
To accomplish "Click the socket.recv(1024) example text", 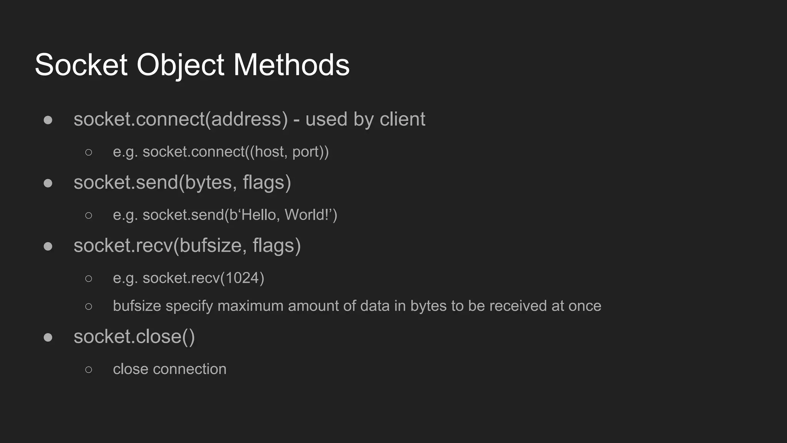I will [x=189, y=278].
